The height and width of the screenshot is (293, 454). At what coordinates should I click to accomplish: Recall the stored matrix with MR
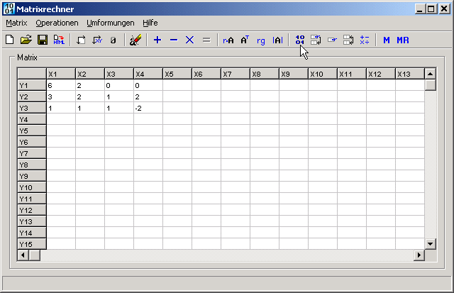(x=403, y=40)
